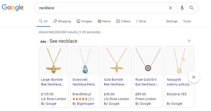Clear the search box with X icon

170,8
